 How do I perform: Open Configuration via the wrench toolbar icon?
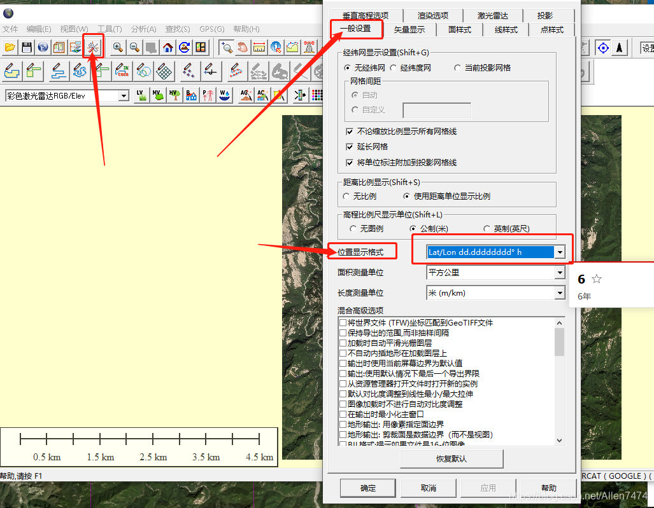[x=93, y=47]
